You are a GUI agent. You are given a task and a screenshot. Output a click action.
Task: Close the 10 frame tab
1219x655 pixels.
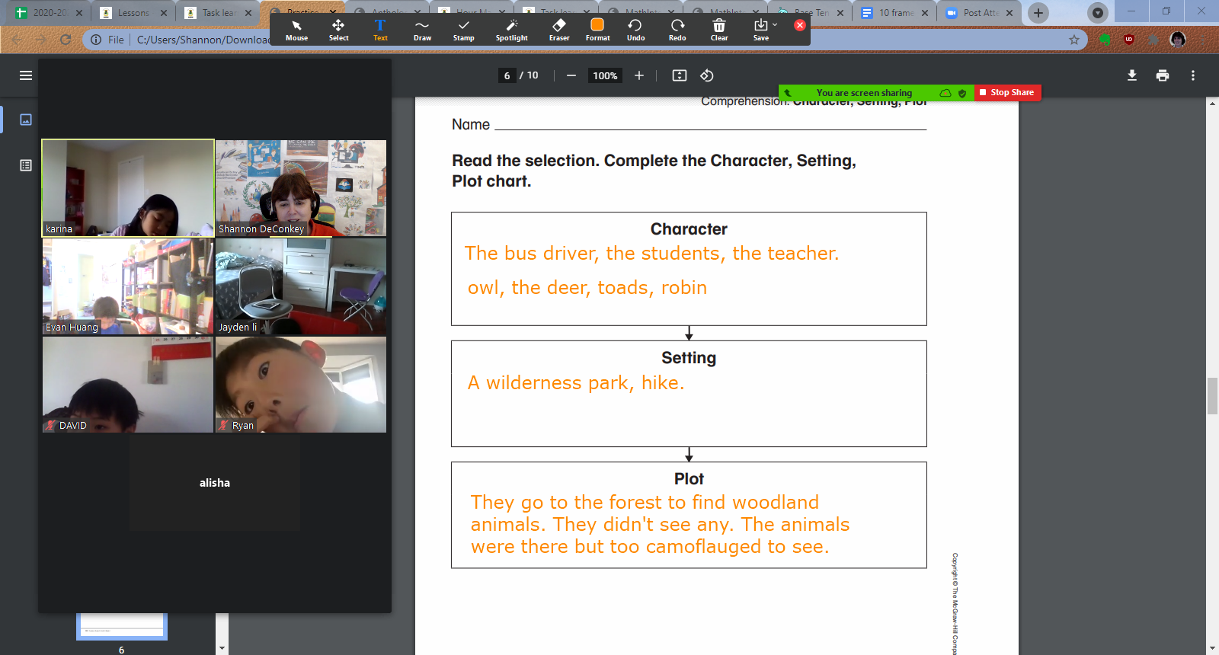[925, 13]
